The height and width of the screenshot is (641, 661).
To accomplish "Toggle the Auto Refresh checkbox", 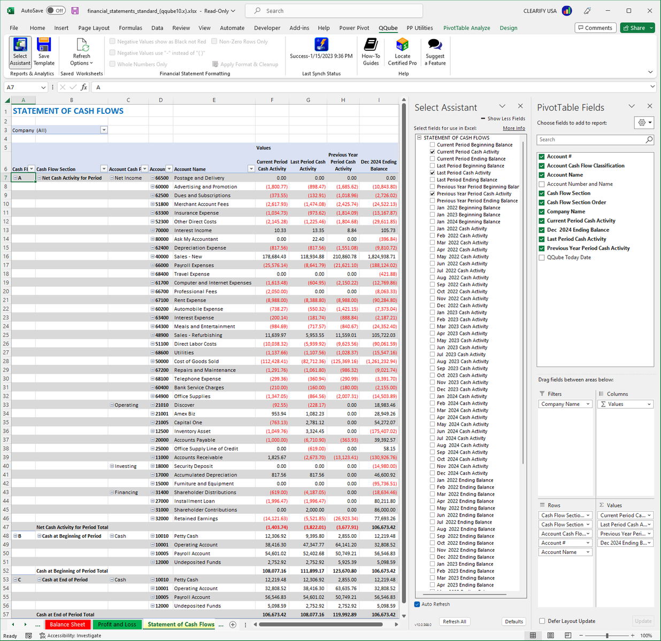I will click(417, 604).
